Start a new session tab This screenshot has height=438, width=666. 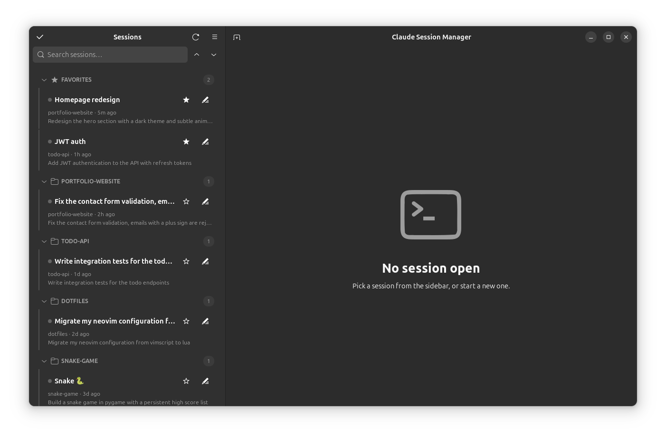coord(237,37)
